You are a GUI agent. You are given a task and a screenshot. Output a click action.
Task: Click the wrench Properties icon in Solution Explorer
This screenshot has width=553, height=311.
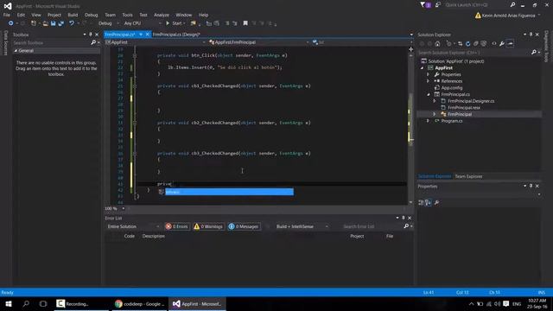tap(502, 44)
